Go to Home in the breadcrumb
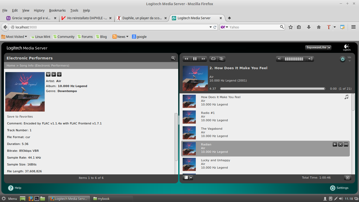The height and width of the screenshot is (202, 359). coord(11,65)
